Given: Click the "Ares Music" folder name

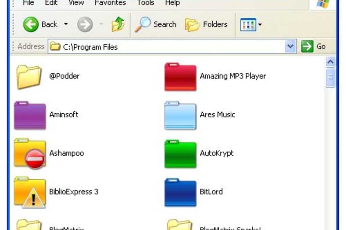Looking at the screenshot, I should click(x=217, y=114).
